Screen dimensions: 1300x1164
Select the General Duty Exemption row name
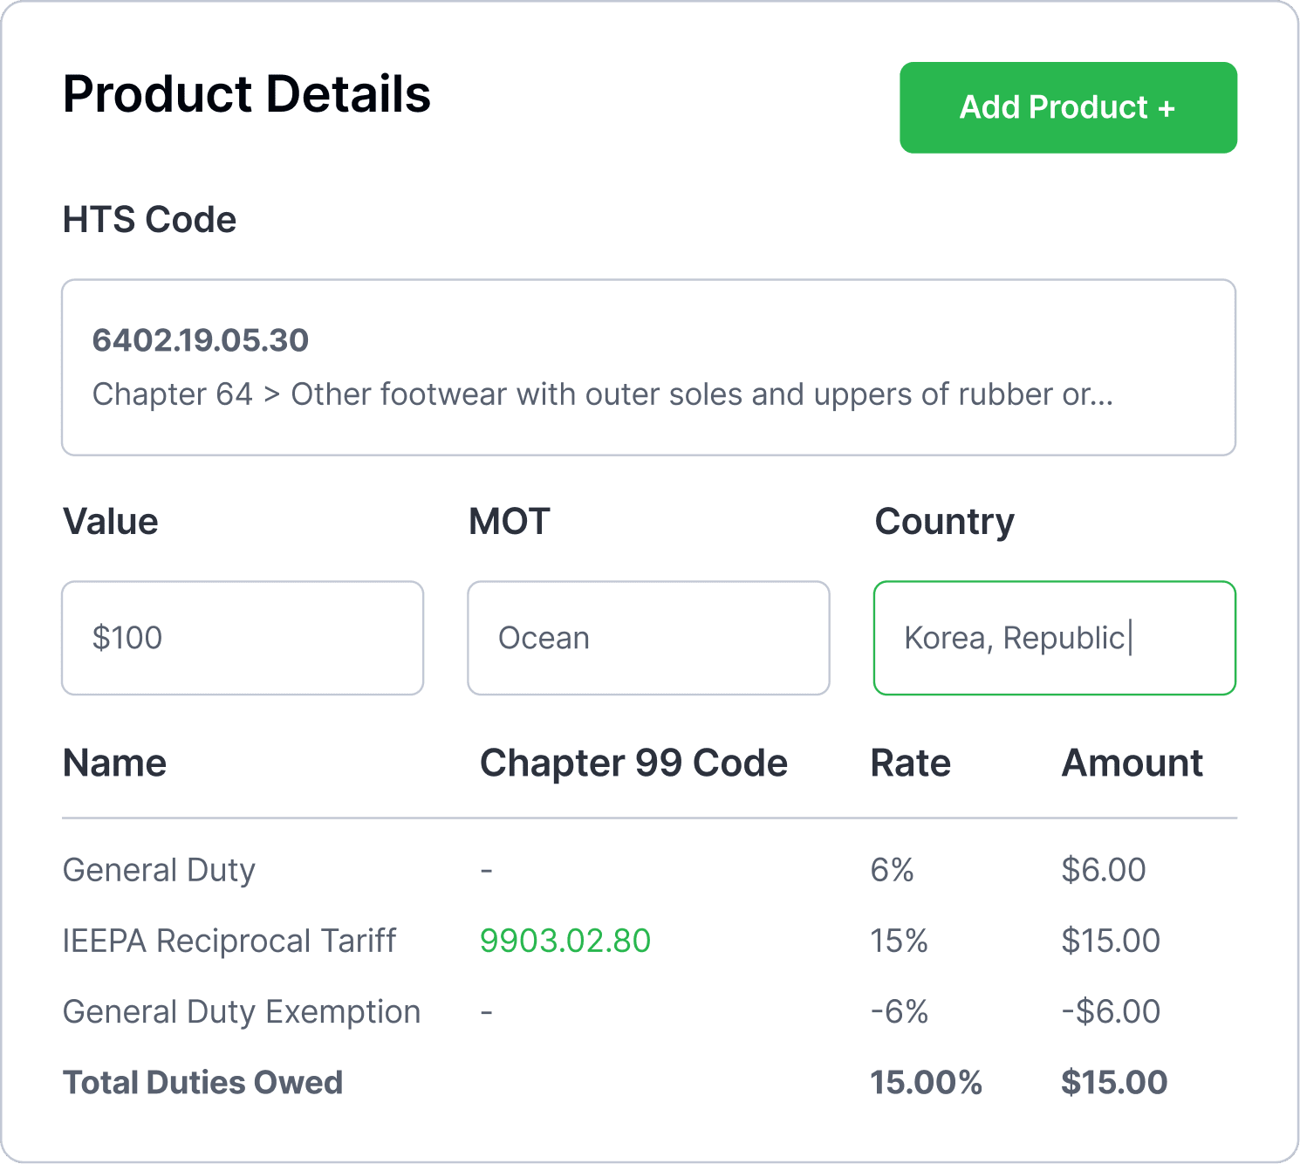click(x=242, y=1011)
